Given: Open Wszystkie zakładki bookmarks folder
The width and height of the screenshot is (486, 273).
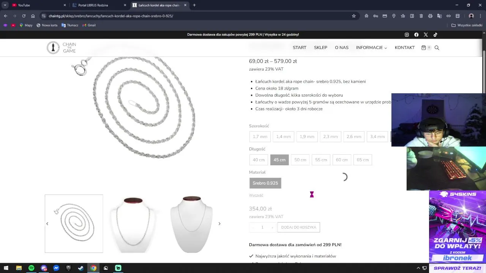Looking at the screenshot, I should click(x=467, y=25).
